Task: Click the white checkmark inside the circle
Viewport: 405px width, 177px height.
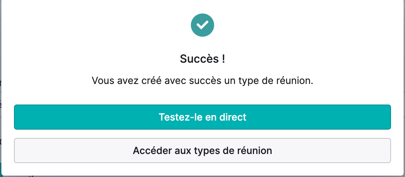Action: click(202, 25)
